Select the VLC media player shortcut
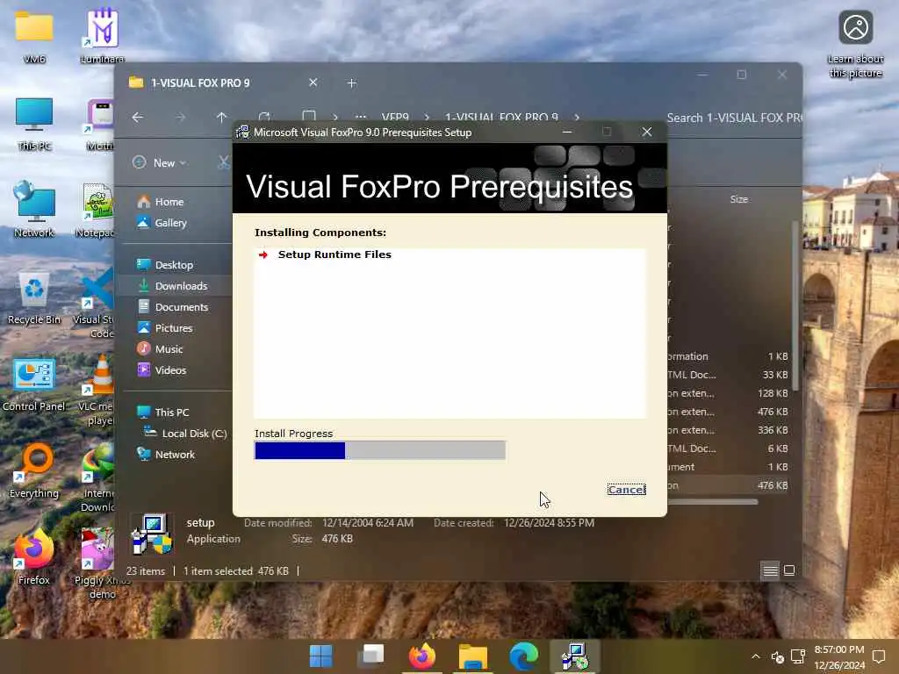This screenshot has width=899, height=674. point(98,391)
